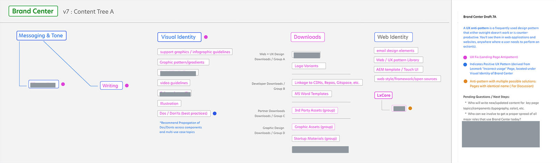Viewport: 556px width, 163px height.
Task: Click the magenta UX Fix legend dot
Action: point(465,57)
